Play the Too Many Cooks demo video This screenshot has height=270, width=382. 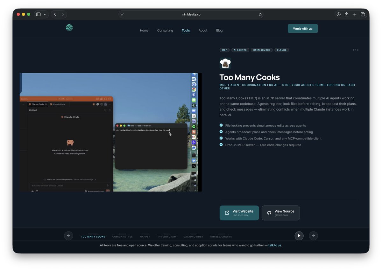click(111, 132)
